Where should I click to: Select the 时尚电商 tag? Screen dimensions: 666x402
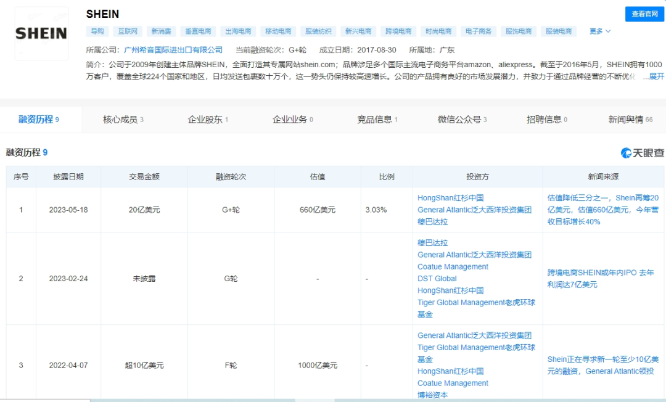pos(438,31)
